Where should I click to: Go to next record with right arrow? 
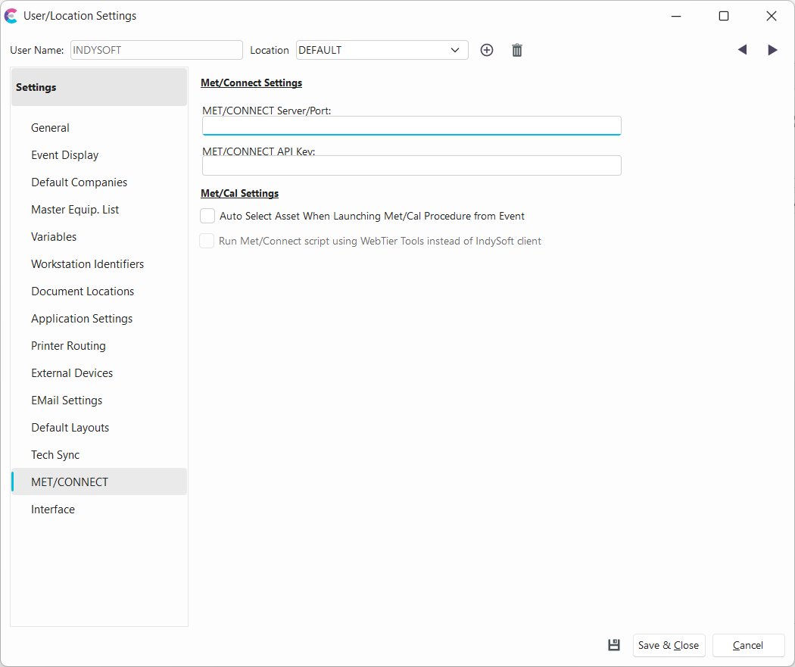772,50
